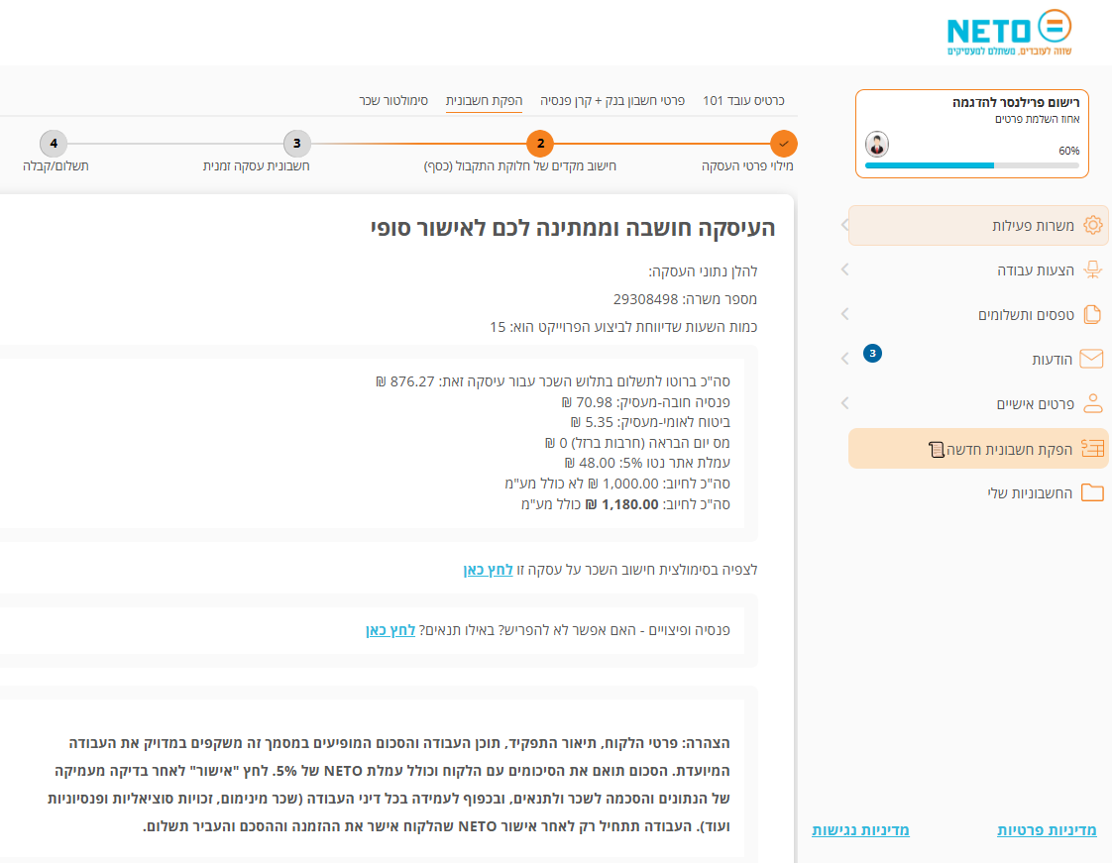Click the ביטוח לאומי-מעסיק 5.35 line
The height and width of the screenshot is (863, 1112).
(650, 423)
